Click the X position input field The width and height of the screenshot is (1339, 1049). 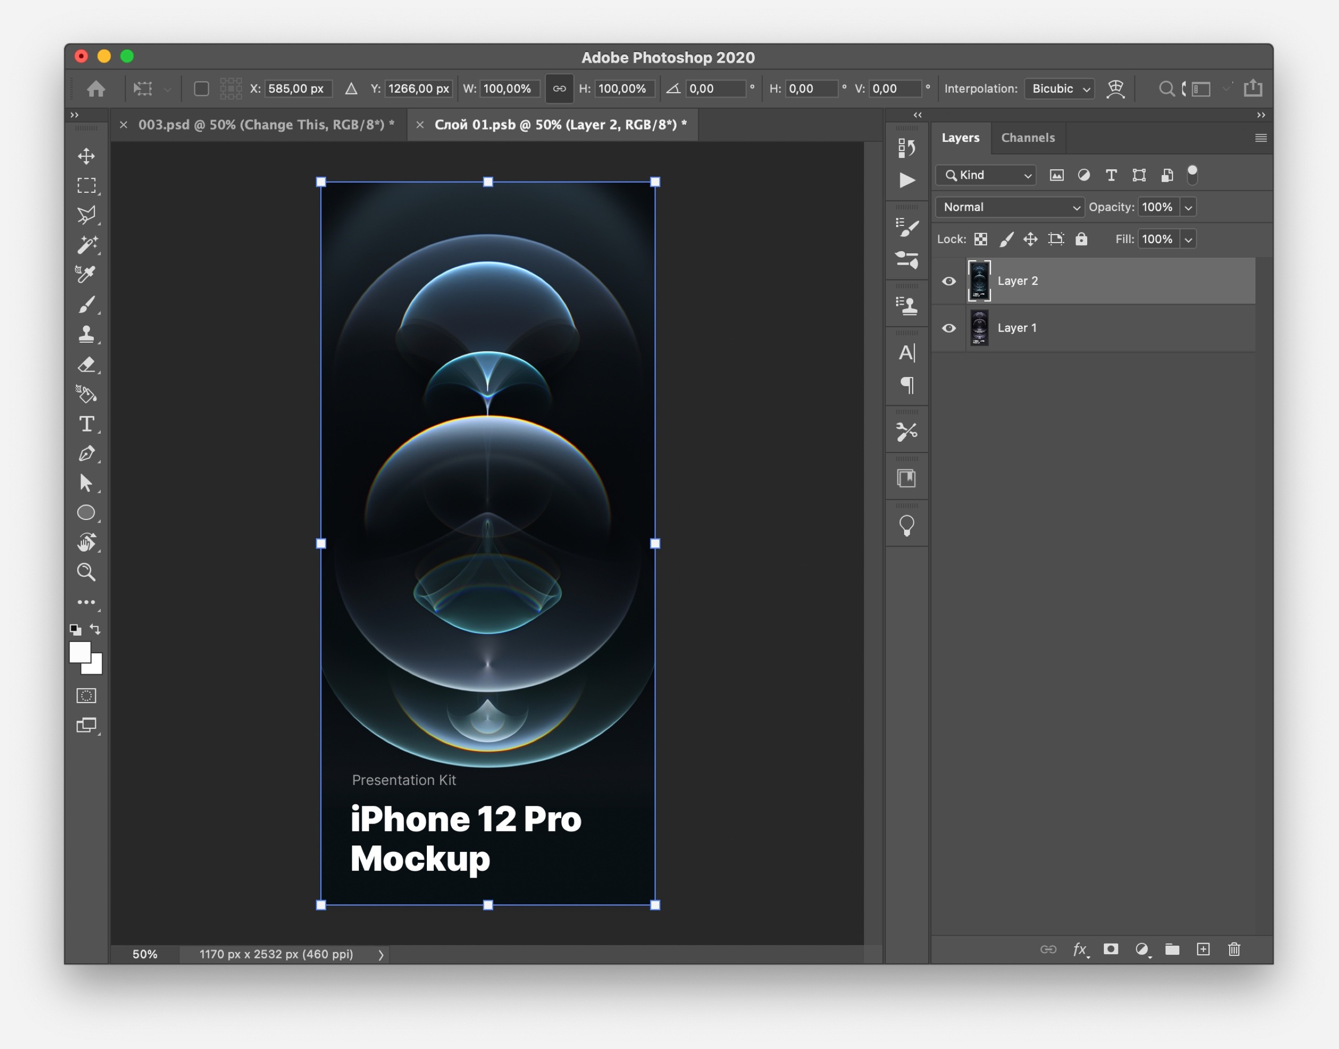tap(298, 89)
